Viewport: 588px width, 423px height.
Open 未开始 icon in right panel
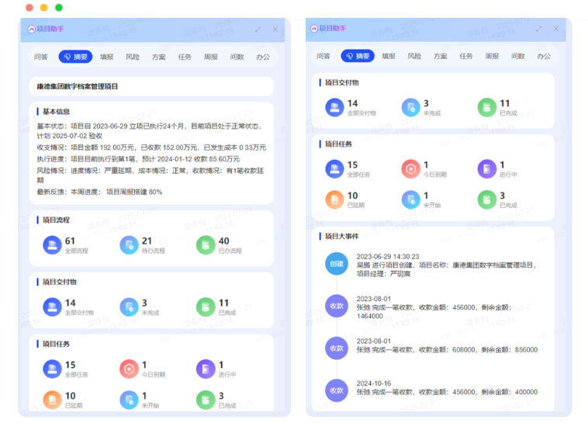pos(411,200)
